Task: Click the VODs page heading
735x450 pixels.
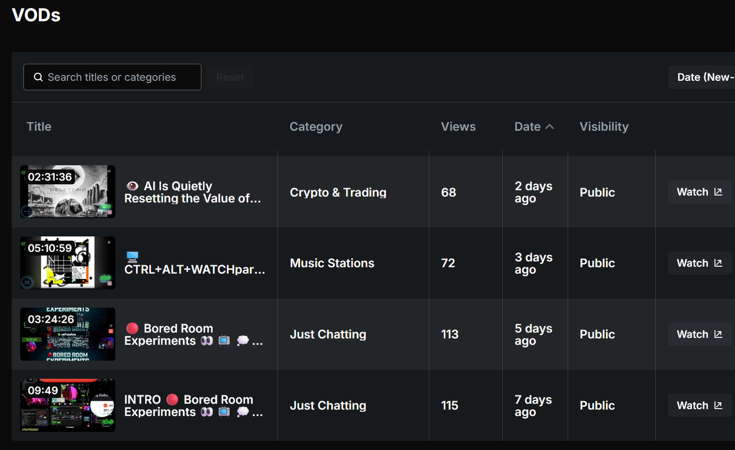Action: tap(36, 15)
